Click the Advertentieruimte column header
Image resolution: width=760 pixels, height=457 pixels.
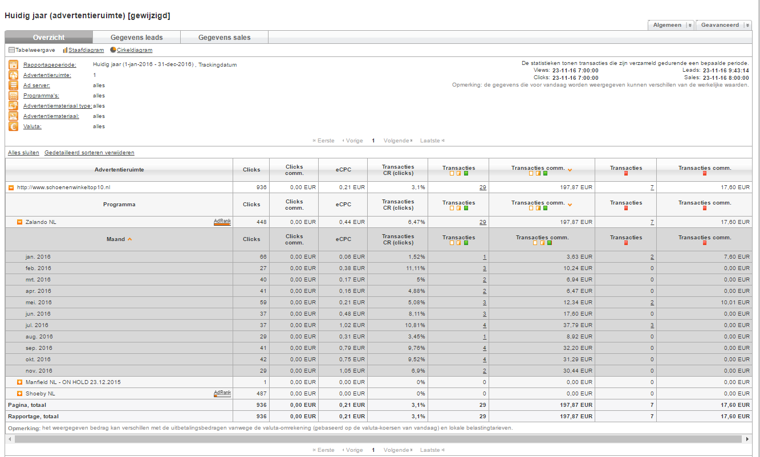[x=119, y=170]
